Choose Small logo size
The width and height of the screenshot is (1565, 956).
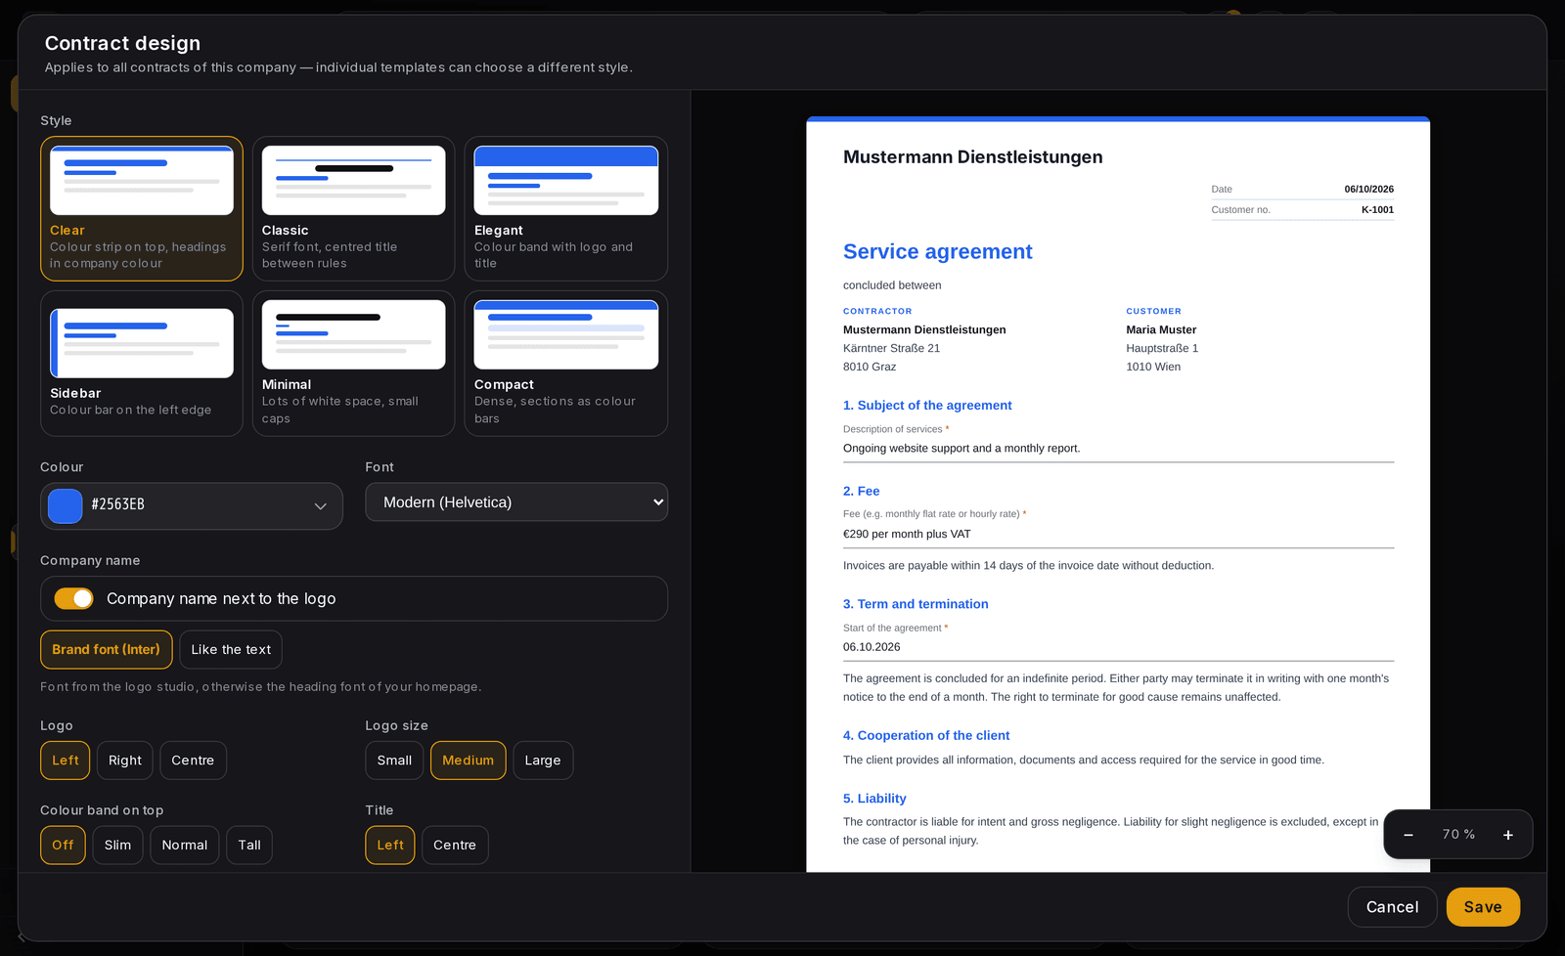point(394,760)
